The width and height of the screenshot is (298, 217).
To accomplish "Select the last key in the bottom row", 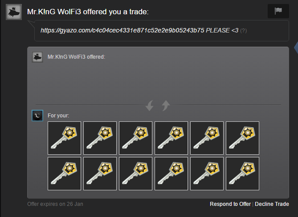I will 242,173.
